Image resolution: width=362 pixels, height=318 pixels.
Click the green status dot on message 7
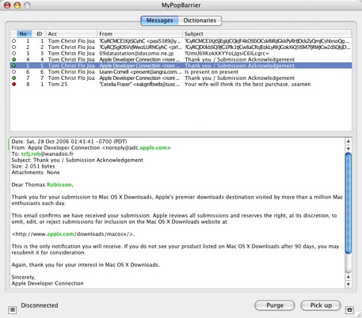pos(13,78)
